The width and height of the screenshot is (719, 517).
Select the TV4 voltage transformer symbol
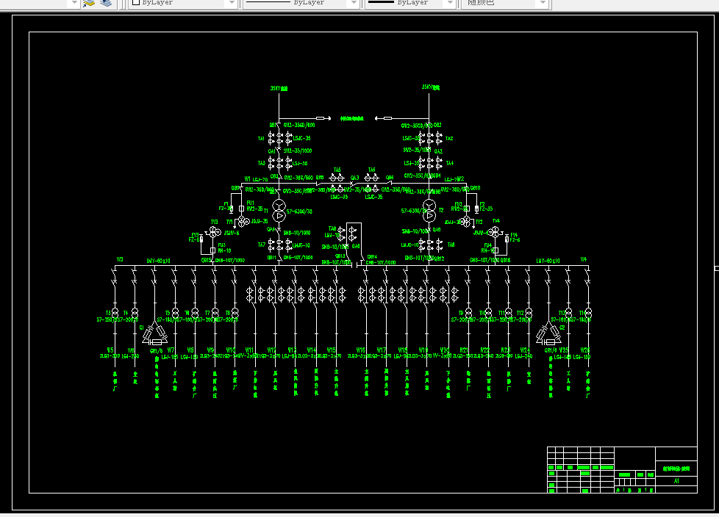click(x=494, y=232)
